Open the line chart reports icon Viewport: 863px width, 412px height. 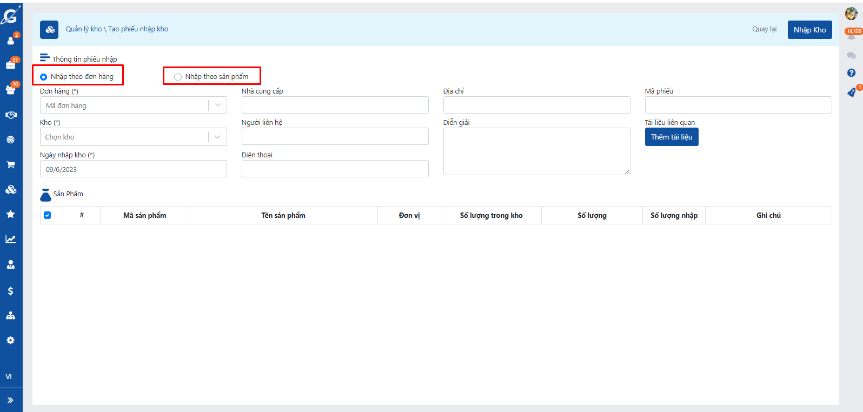(10, 239)
